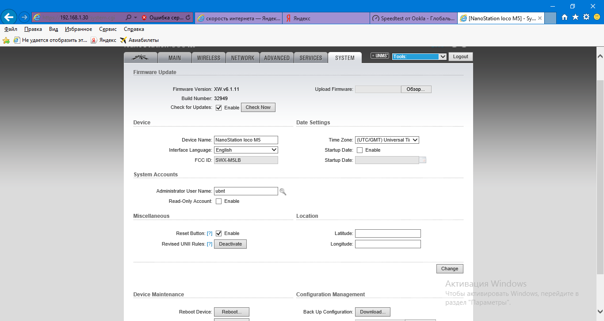Expand the Interface Language dropdown

coord(246,150)
